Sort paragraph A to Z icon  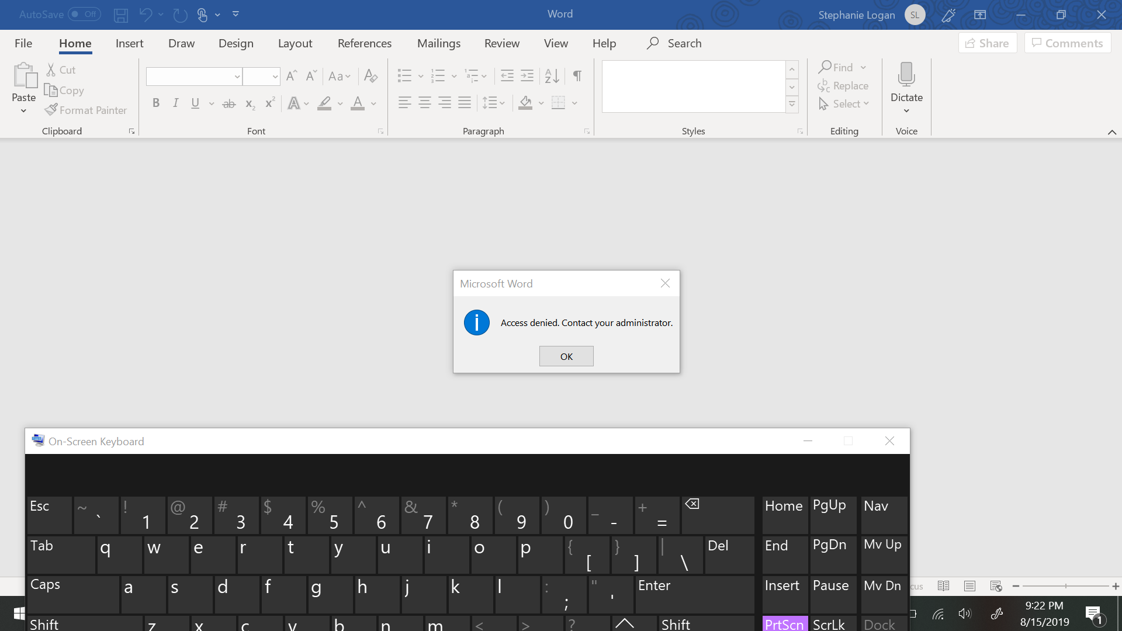click(552, 75)
